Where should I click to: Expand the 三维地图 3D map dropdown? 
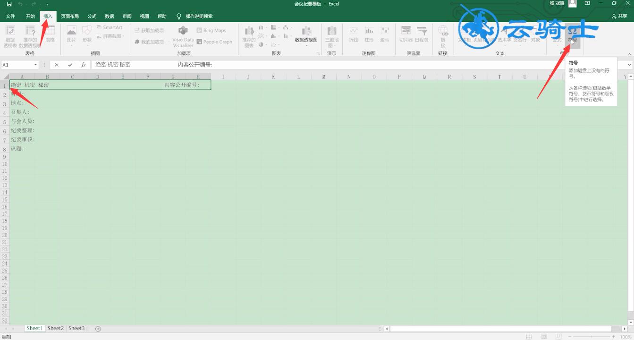(333, 37)
